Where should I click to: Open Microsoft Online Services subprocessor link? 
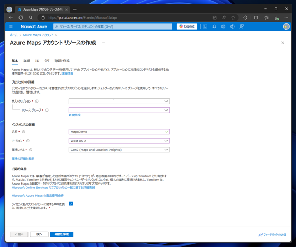click(x=53, y=188)
